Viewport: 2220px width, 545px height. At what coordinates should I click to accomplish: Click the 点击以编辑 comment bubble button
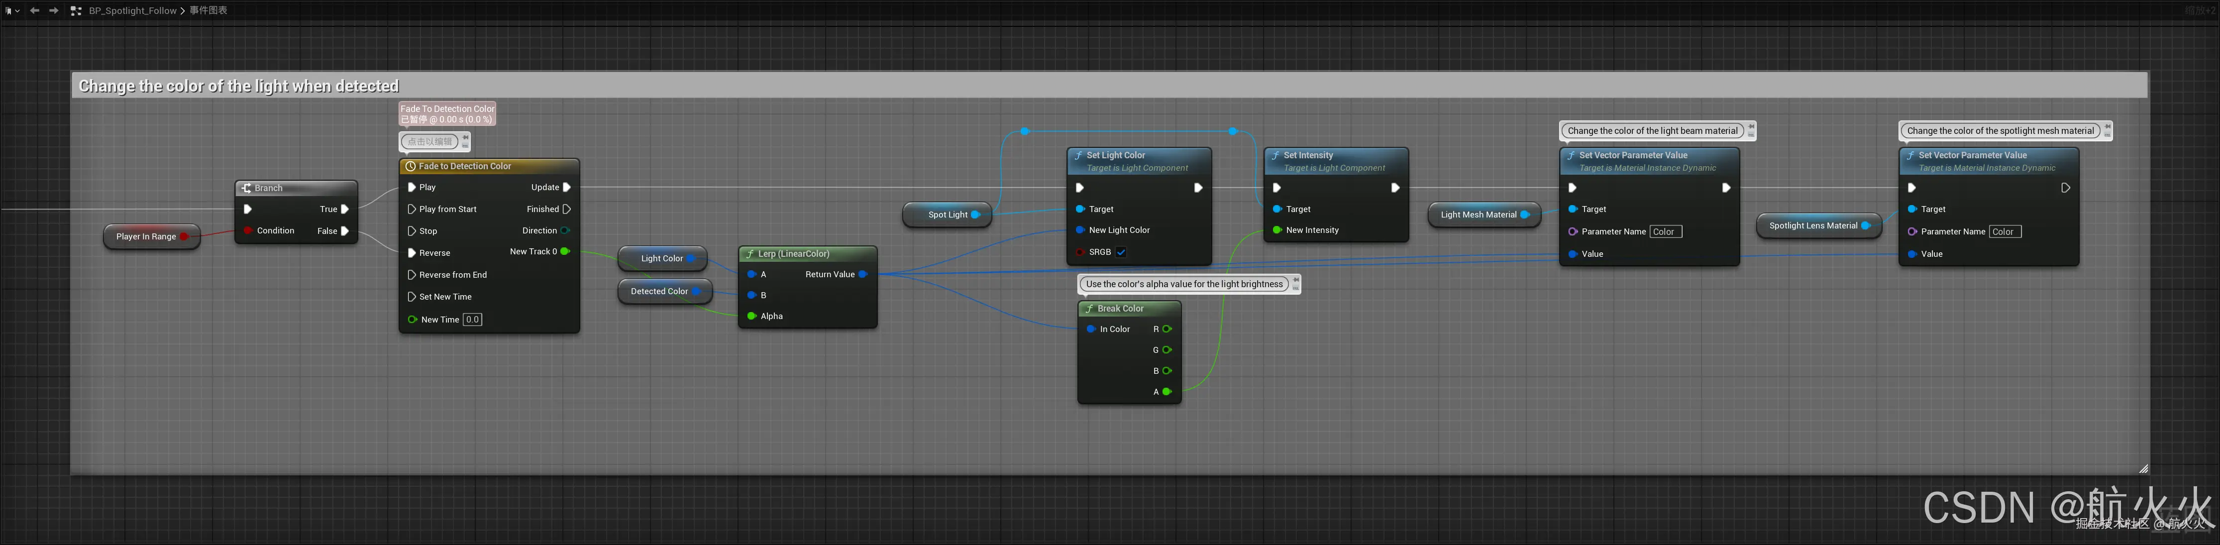click(430, 141)
